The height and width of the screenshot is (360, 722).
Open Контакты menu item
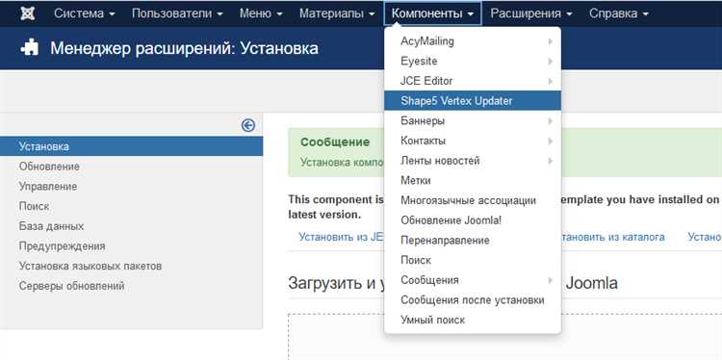coord(473,141)
